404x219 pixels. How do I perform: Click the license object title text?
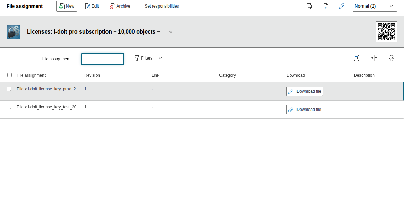pyautogui.click(x=93, y=32)
